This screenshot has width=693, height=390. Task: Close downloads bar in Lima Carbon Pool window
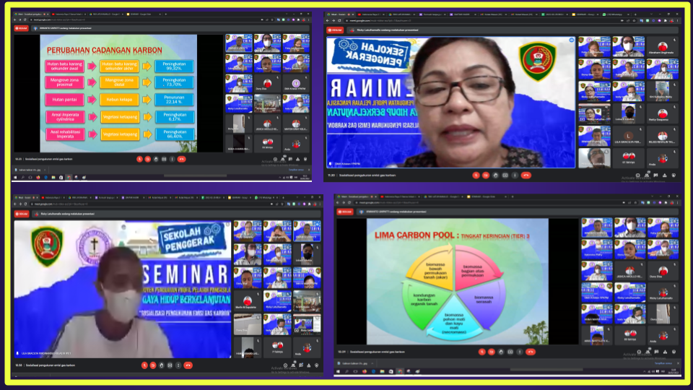coord(678,363)
